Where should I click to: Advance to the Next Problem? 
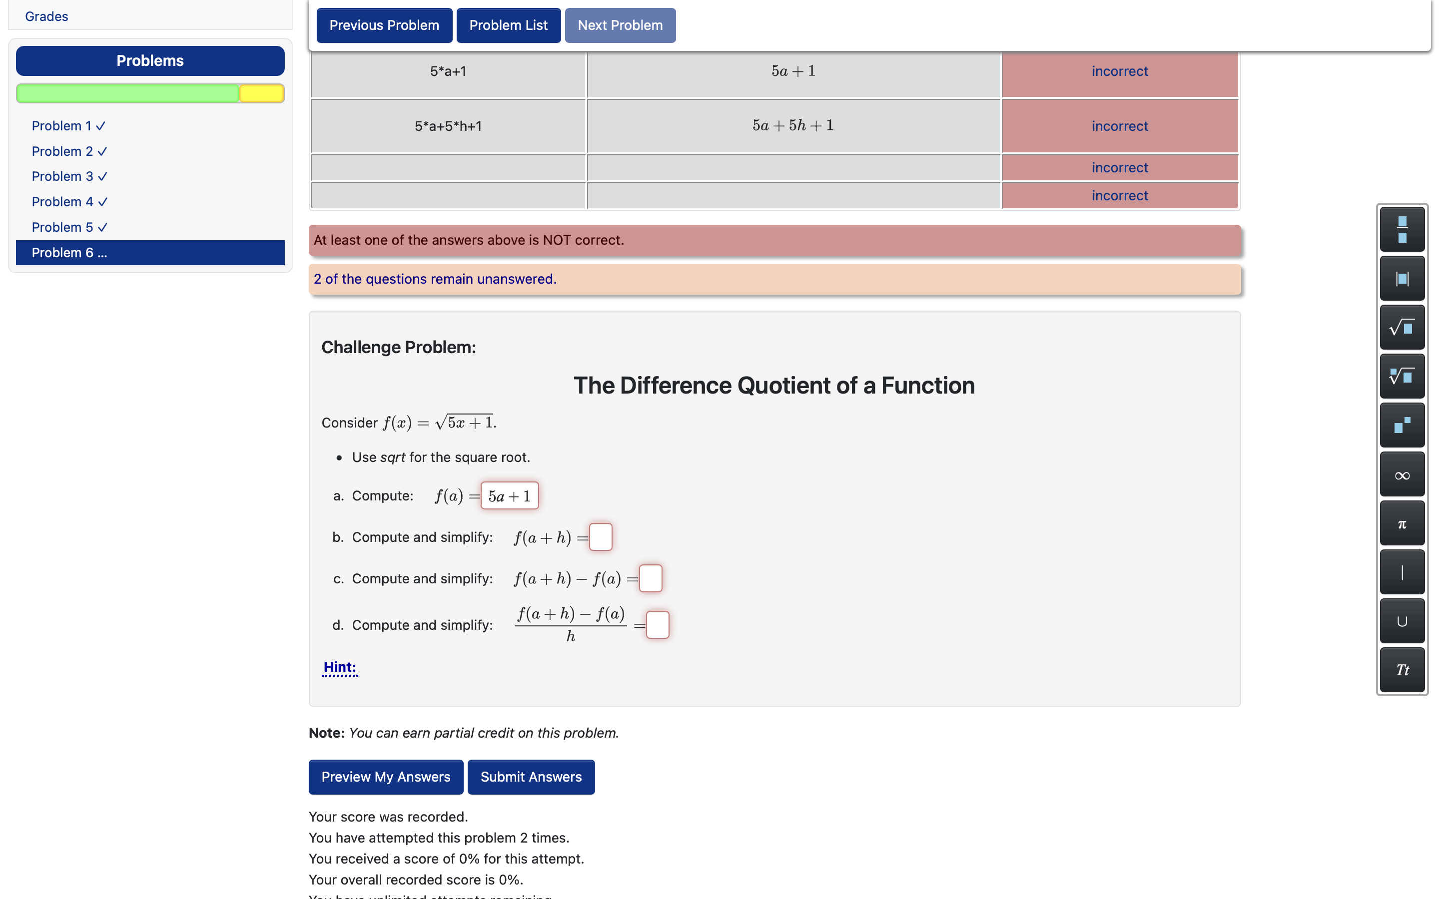620,25
